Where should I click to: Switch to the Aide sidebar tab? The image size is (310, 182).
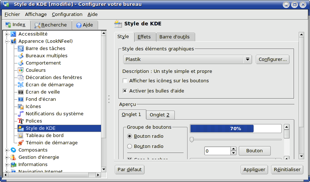pos(85,25)
